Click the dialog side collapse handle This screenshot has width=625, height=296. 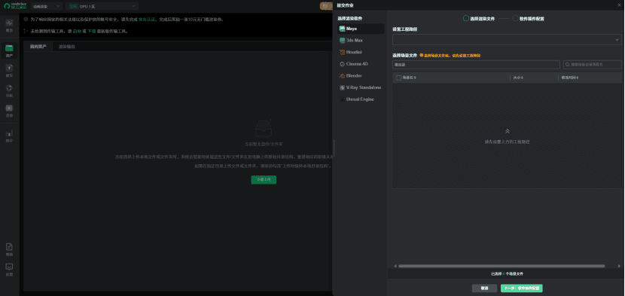334,148
